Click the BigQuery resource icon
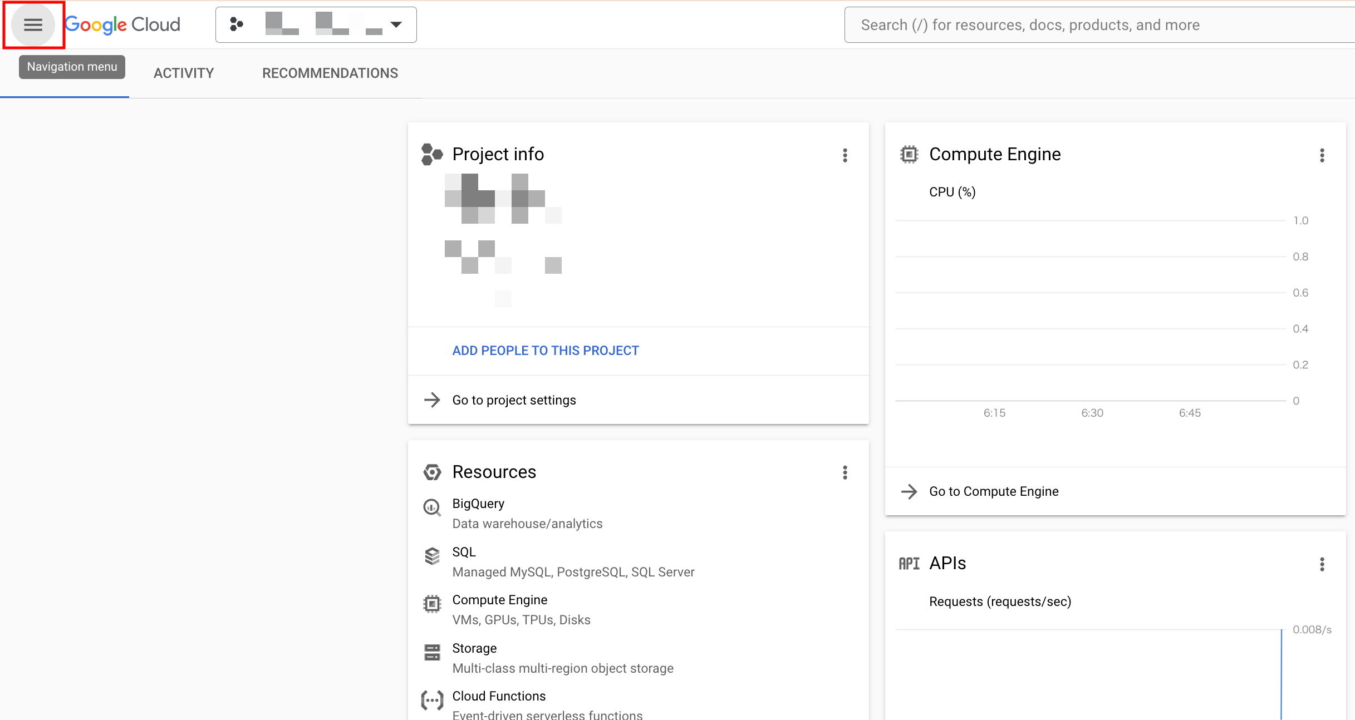 pyautogui.click(x=432, y=507)
